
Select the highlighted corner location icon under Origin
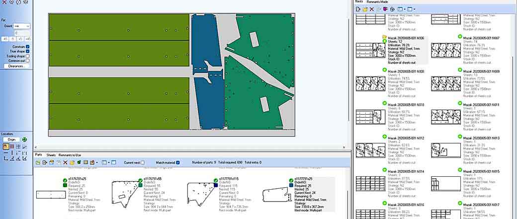point(5,146)
